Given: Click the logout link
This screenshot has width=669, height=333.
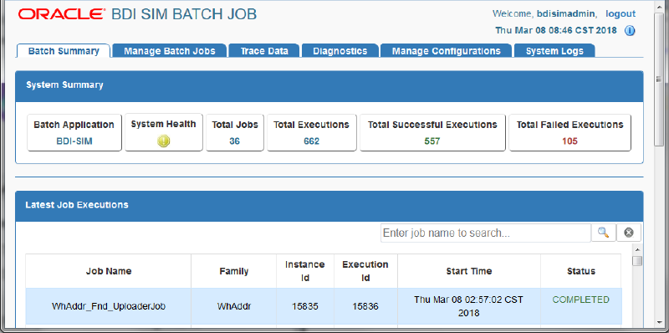Looking at the screenshot, I should (x=620, y=13).
